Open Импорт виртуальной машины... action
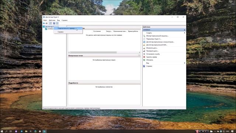The width and height of the screenshot is (236, 133). [x=157, y=36]
